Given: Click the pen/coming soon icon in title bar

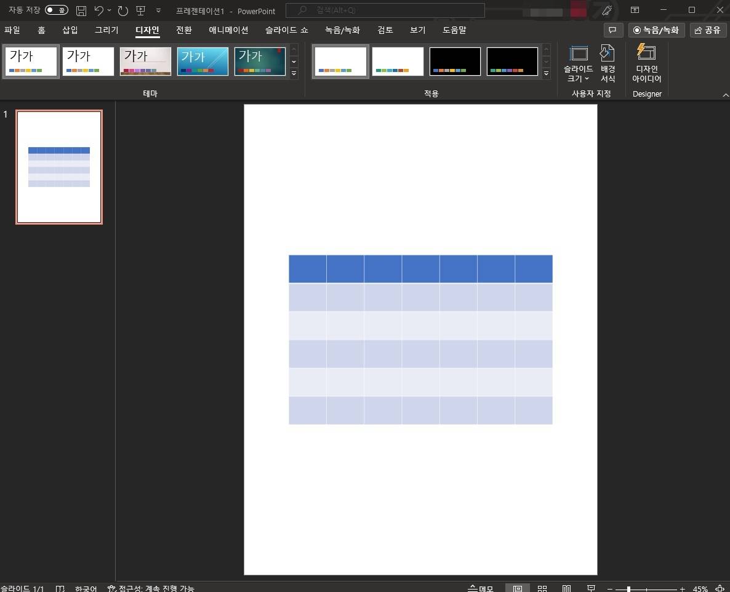Looking at the screenshot, I should [x=607, y=10].
